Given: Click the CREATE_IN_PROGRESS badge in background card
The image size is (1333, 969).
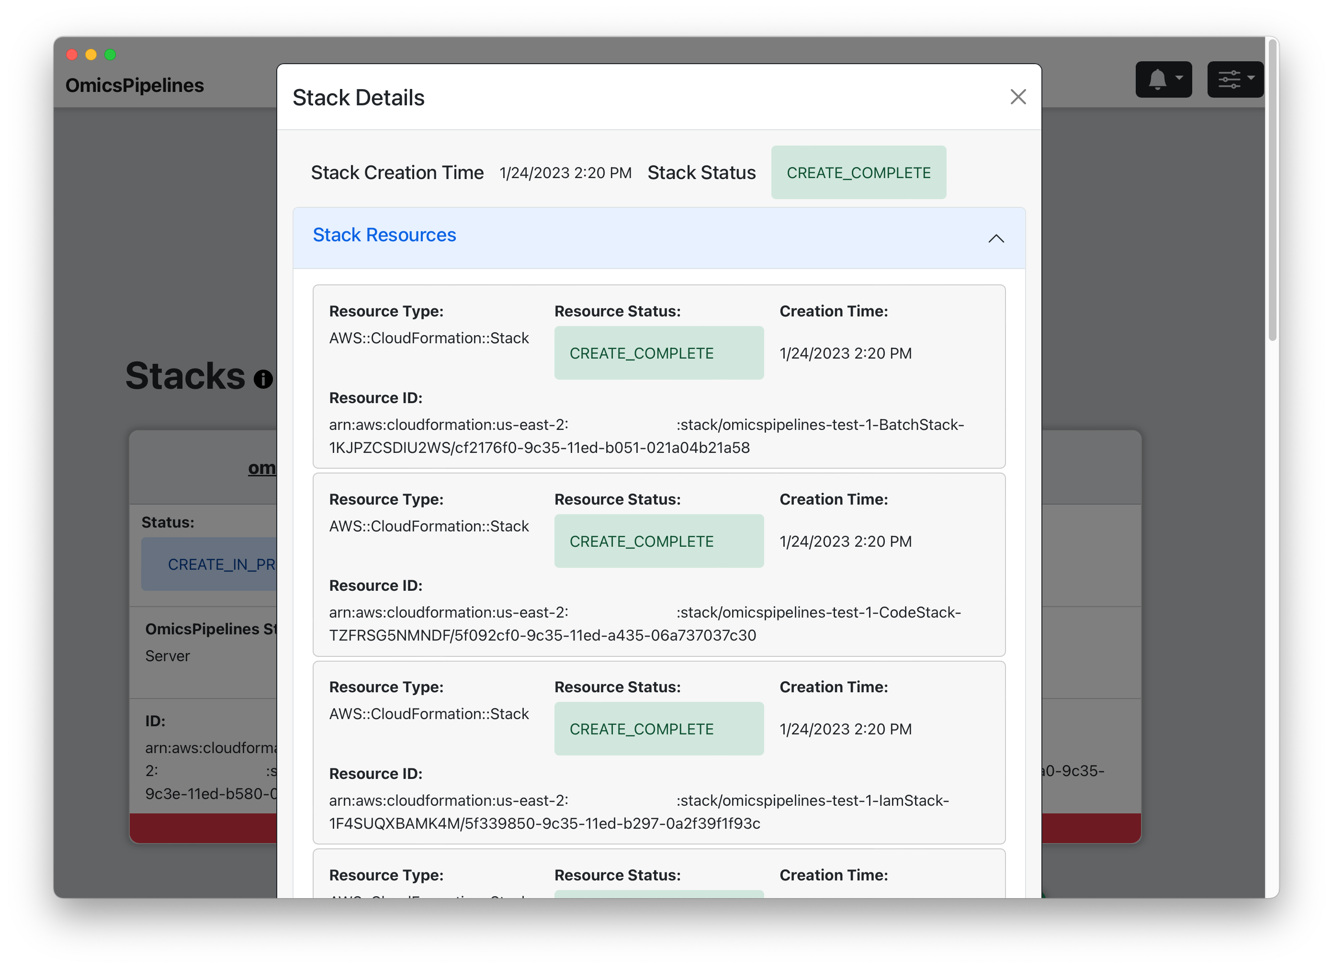Looking at the screenshot, I should coord(209,564).
